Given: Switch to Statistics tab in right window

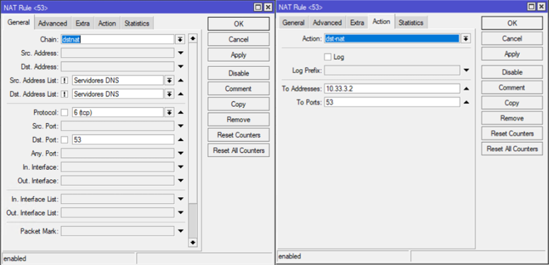Looking at the screenshot, I should click(411, 23).
